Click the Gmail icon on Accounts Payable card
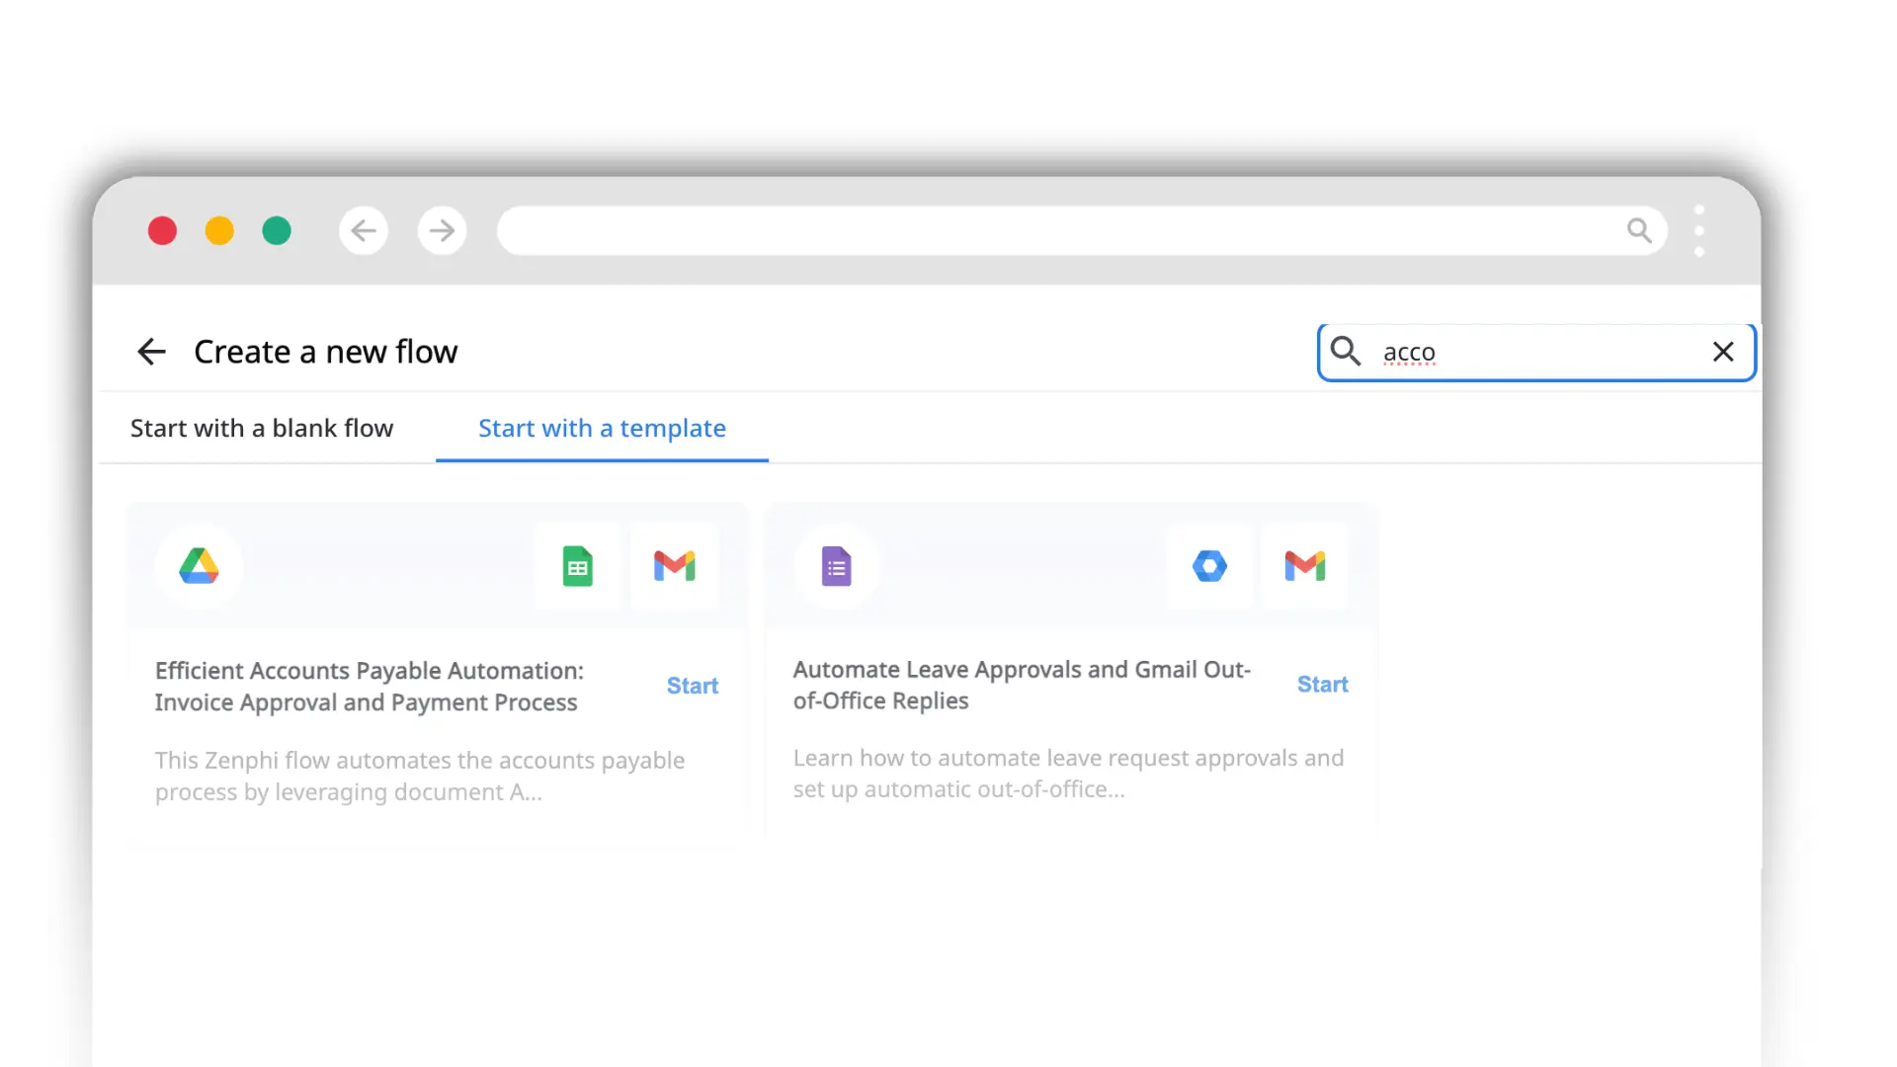This screenshot has height=1067, width=1897. click(675, 566)
